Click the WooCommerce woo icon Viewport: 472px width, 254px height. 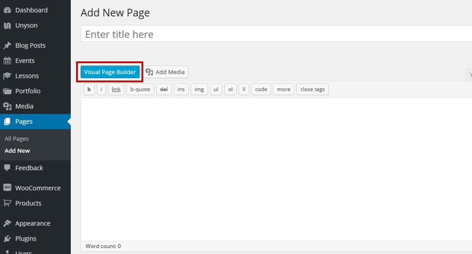click(x=7, y=188)
